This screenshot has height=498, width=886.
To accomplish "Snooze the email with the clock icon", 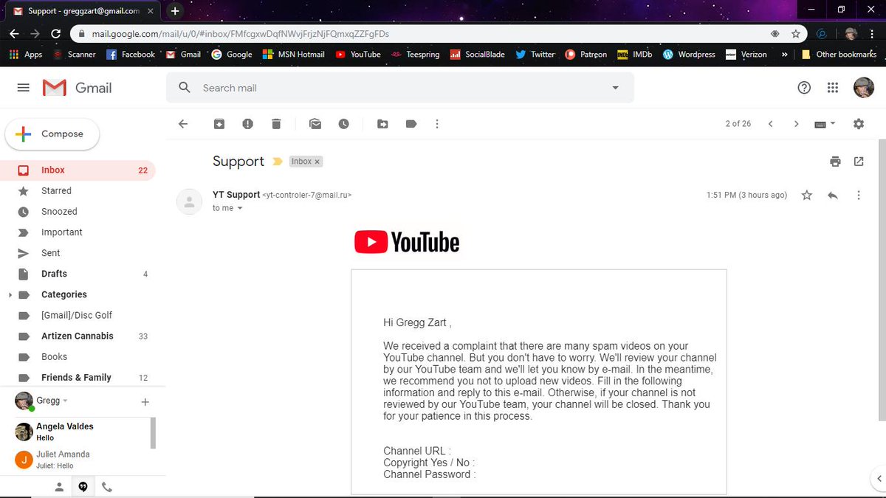I will [343, 124].
